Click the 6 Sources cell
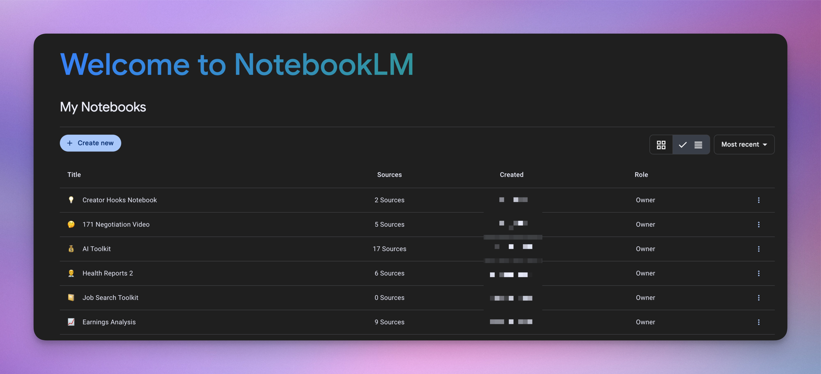 [390, 273]
